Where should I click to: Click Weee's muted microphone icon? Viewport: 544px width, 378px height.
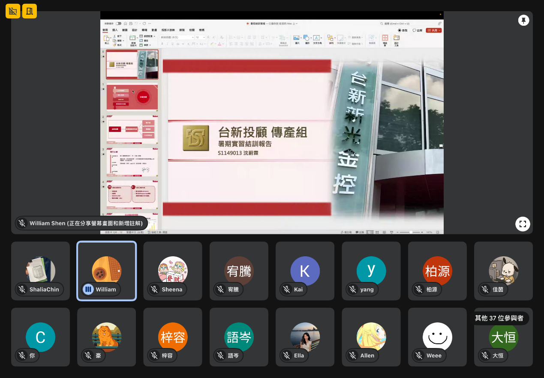(419, 355)
